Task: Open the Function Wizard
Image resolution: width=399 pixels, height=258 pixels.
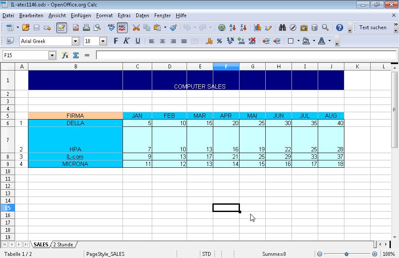Action: [65, 55]
